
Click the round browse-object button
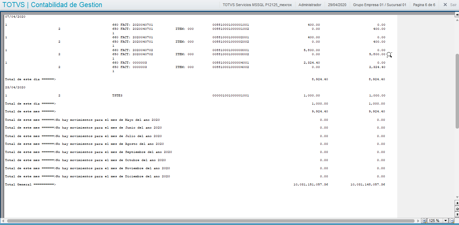(457, 209)
